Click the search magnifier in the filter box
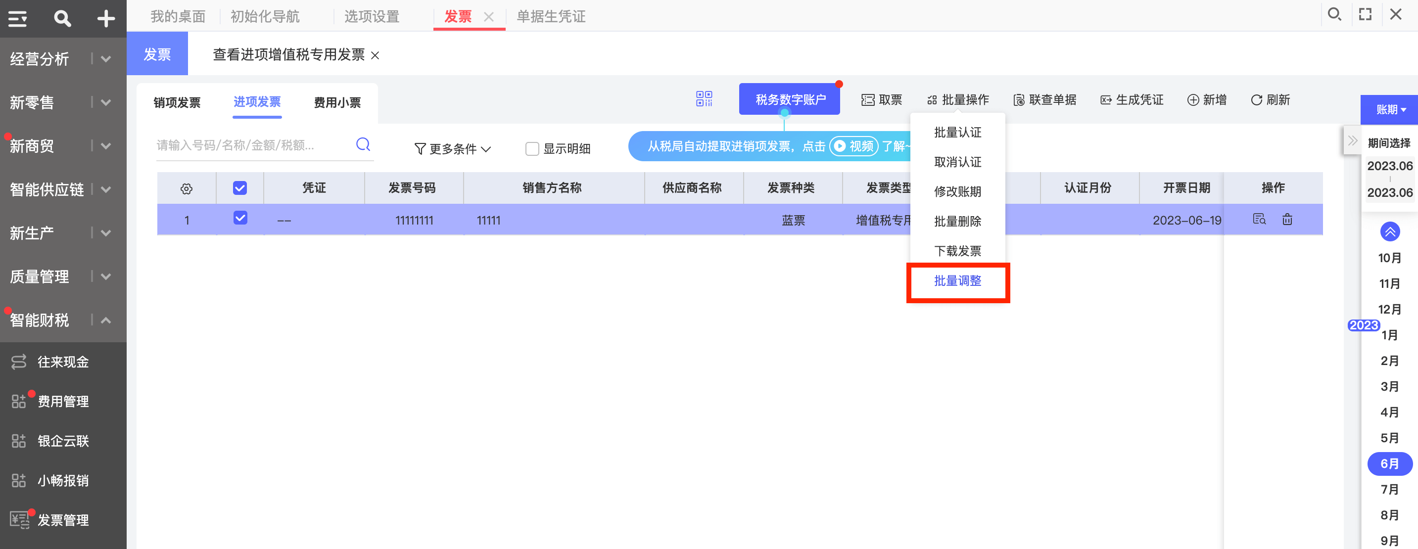This screenshot has height=549, width=1418. click(363, 145)
